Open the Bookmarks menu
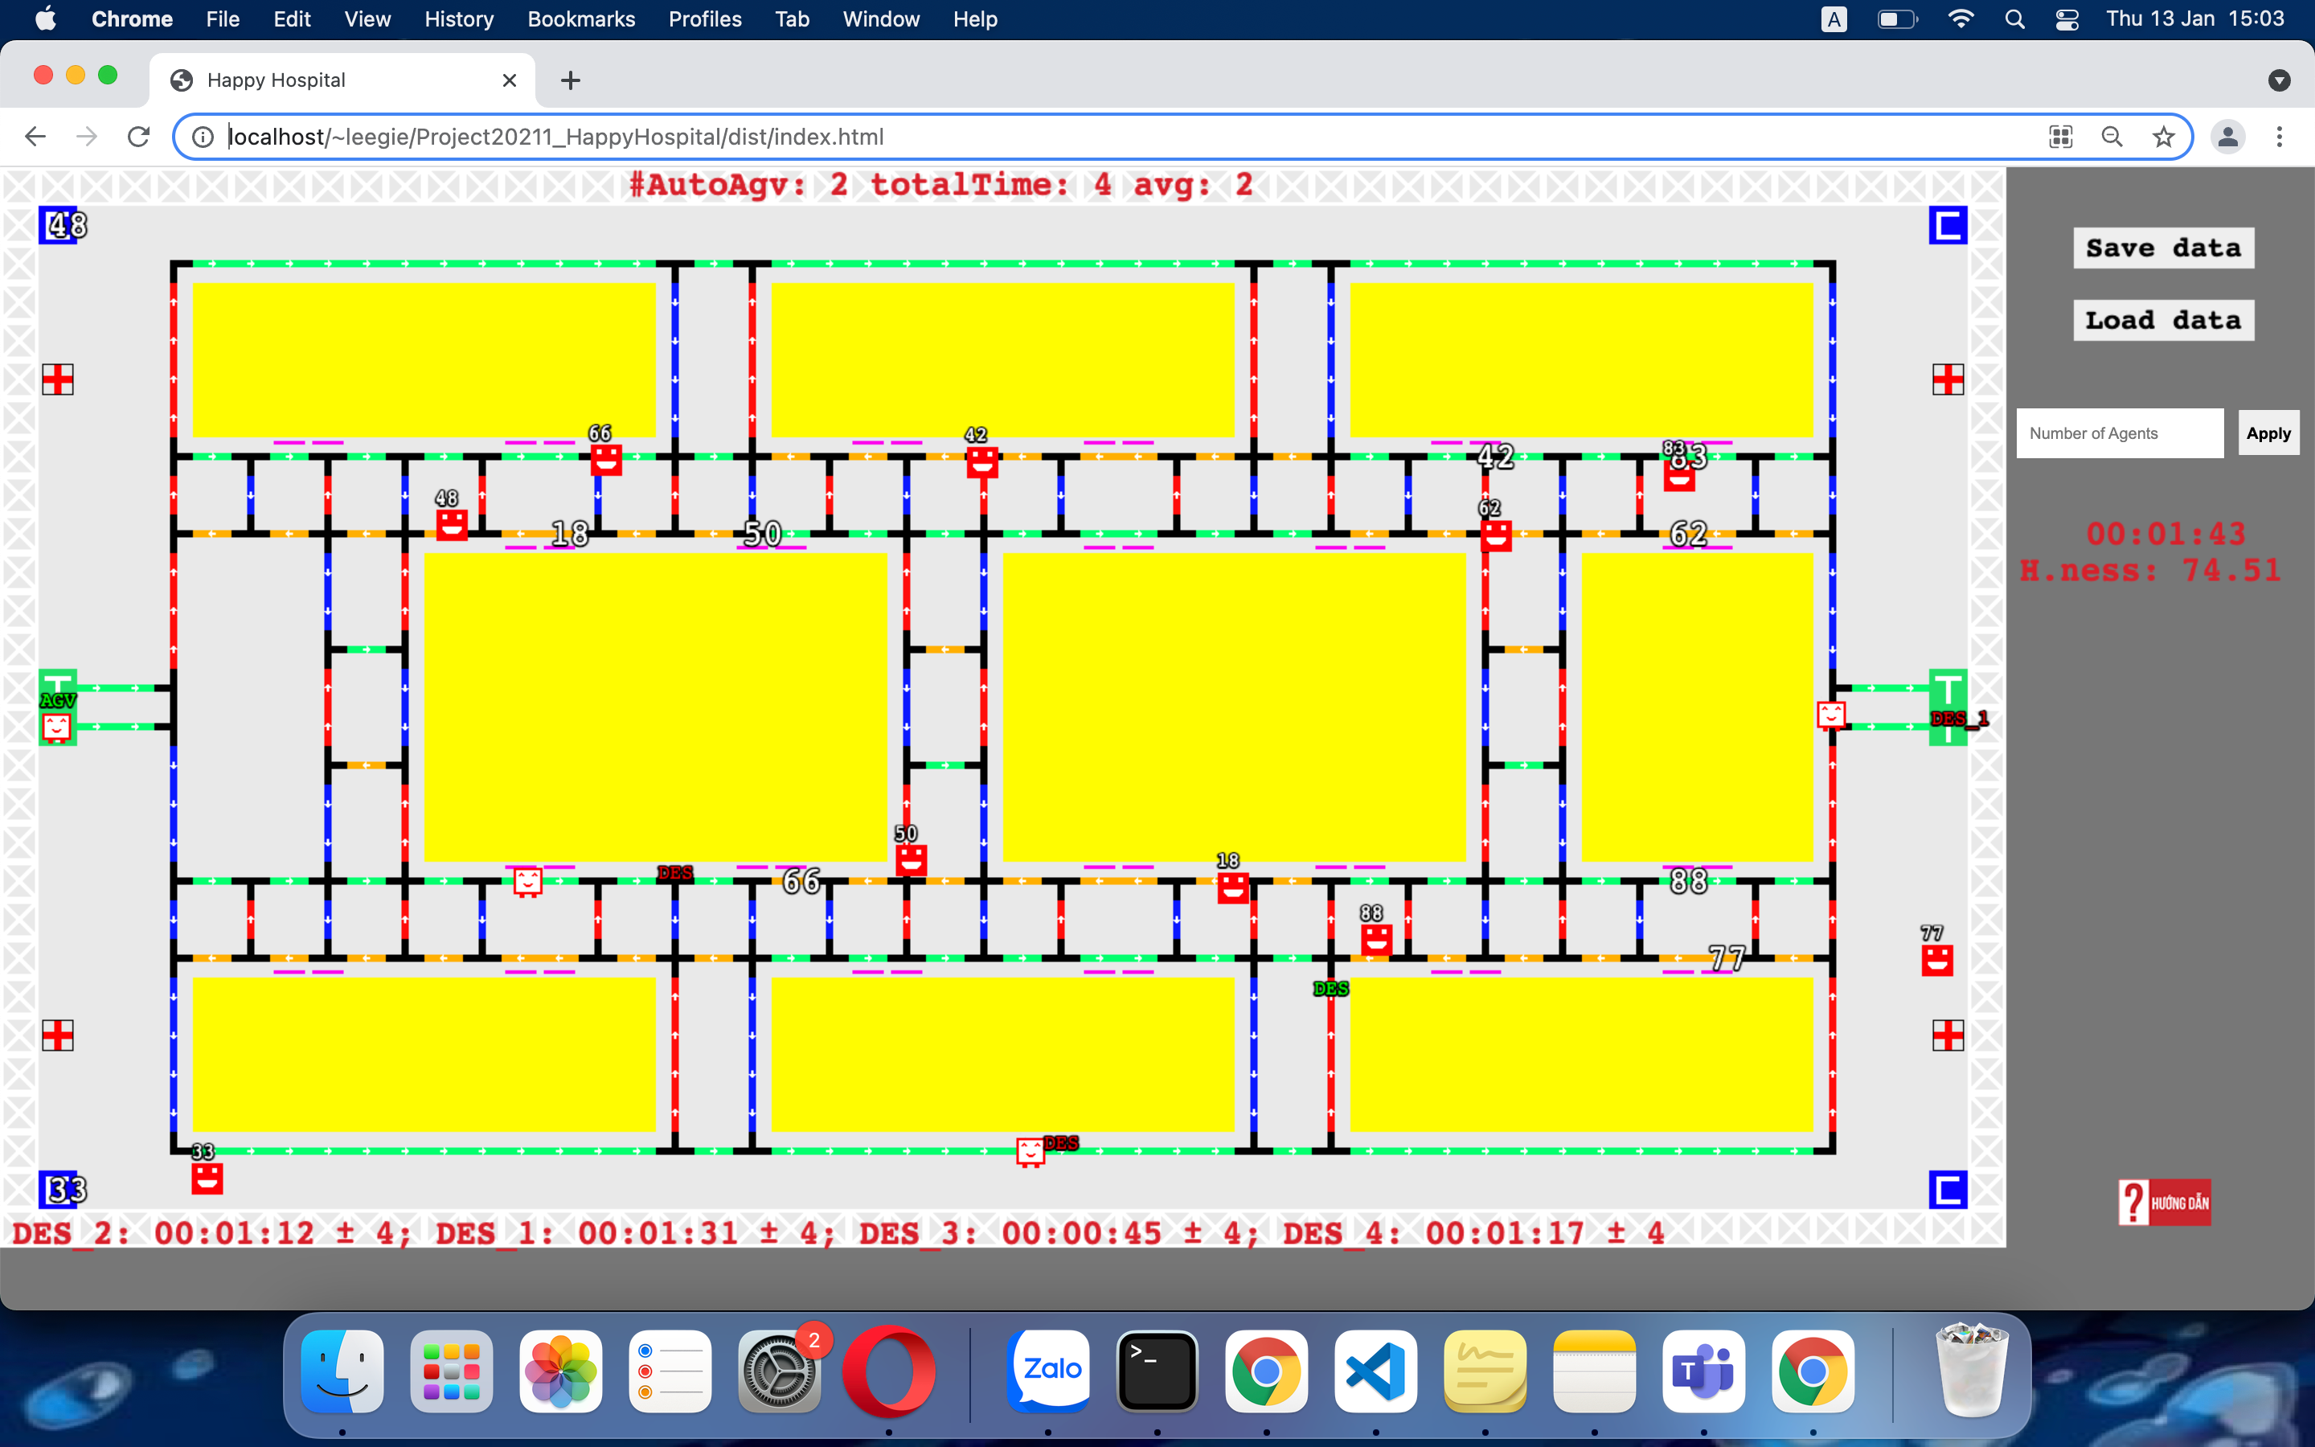This screenshot has width=2315, height=1447. pos(580,19)
